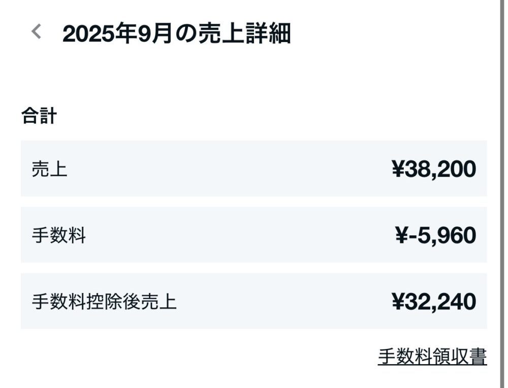Click the 手数料控除後売上 row label

point(104,302)
